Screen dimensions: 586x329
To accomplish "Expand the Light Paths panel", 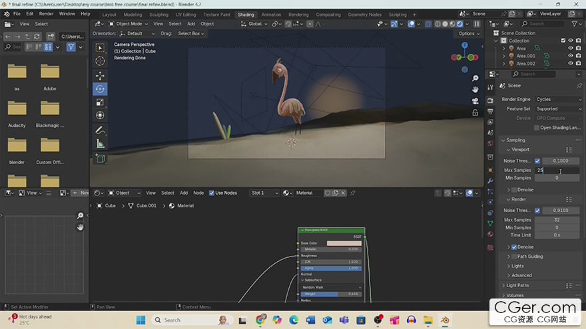I will click(x=517, y=285).
